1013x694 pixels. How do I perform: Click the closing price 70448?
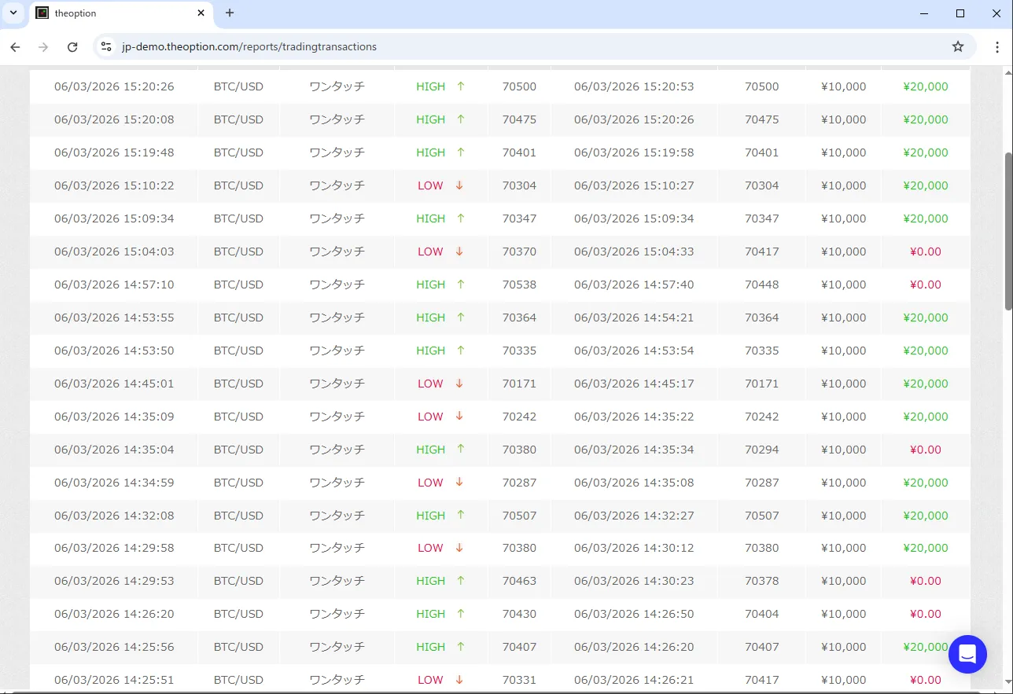pos(762,285)
